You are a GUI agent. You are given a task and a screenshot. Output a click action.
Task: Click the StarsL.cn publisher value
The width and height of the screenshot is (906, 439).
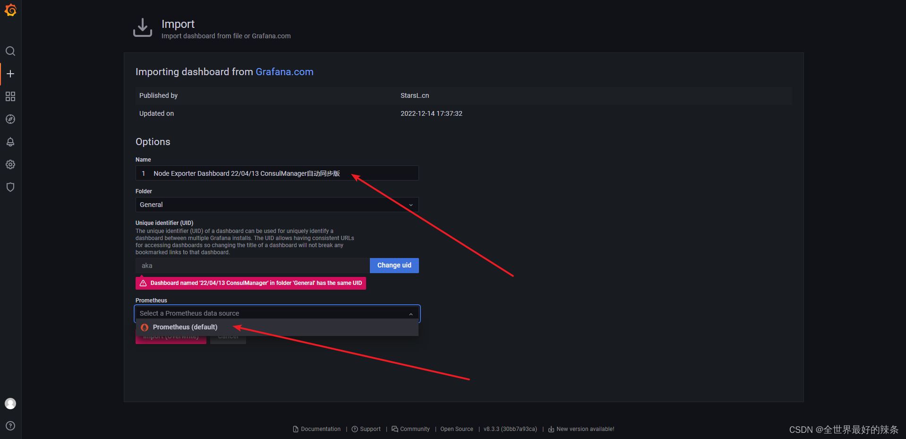tap(415, 95)
